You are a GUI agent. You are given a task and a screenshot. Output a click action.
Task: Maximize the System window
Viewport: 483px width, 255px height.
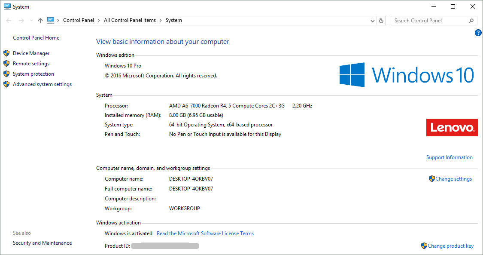453,6
